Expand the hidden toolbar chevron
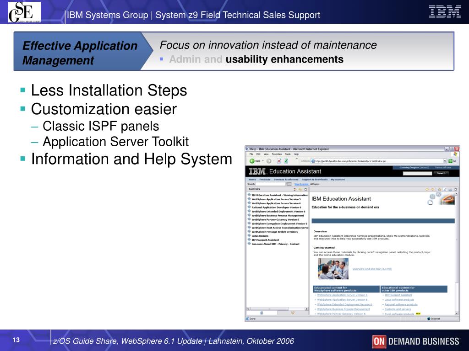469x351 pixels. (296, 159)
